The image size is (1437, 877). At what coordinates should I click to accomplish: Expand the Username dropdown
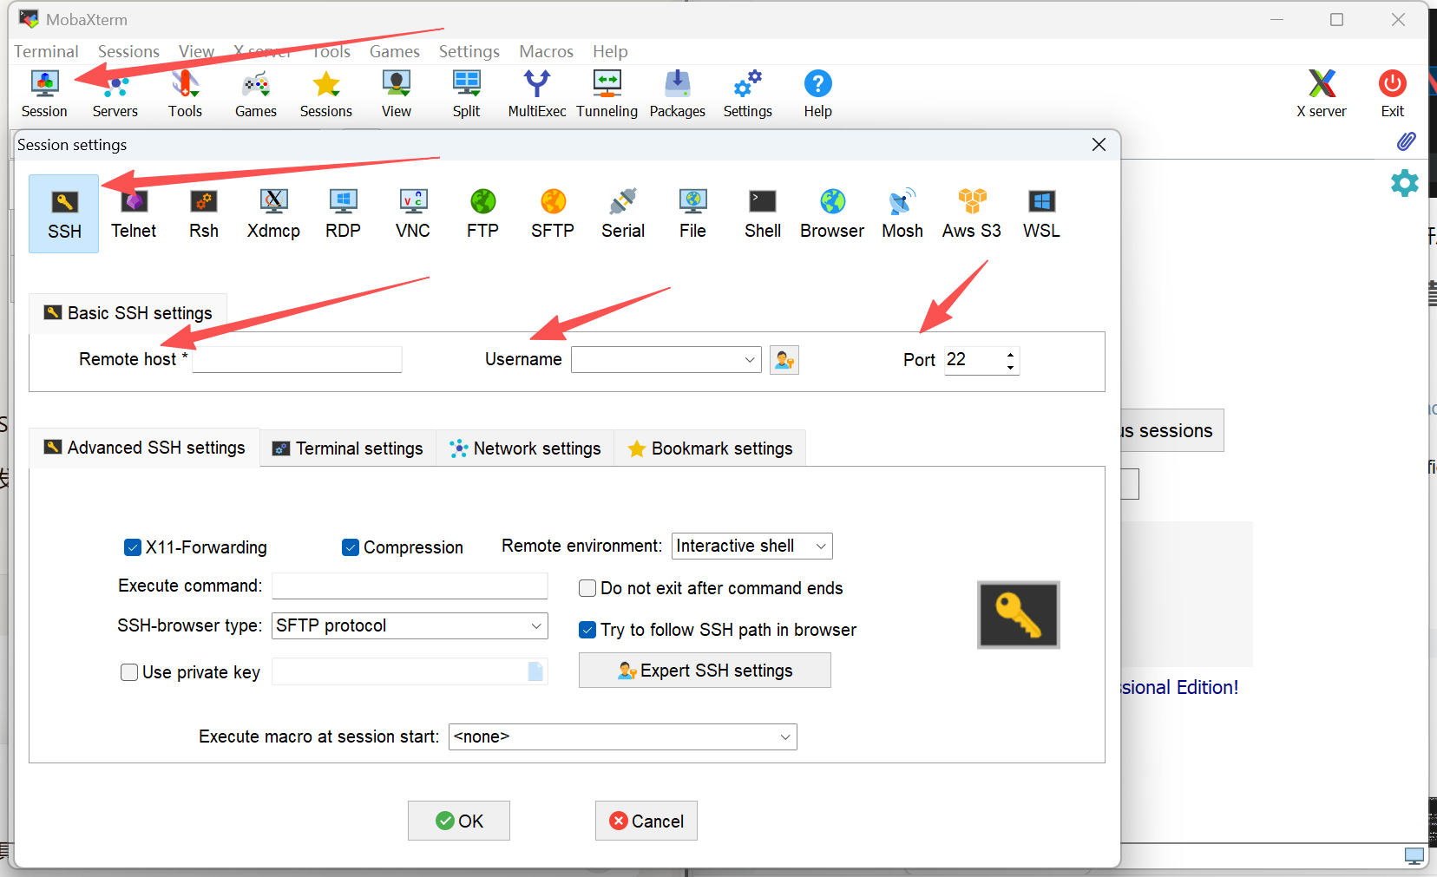click(x=750, y=360)
